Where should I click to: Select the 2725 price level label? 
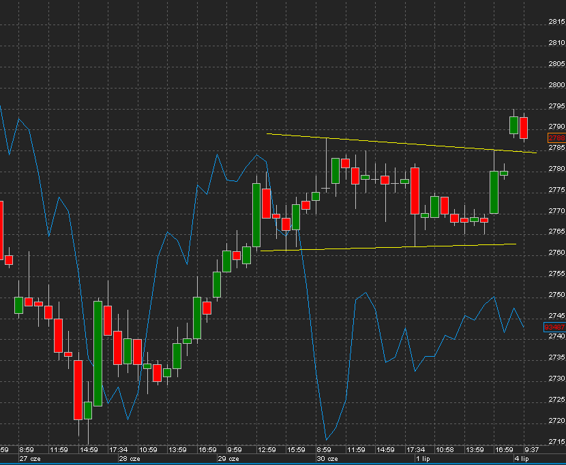tap(556, 400)
